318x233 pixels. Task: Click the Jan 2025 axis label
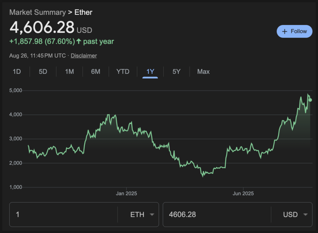[126, 194]
